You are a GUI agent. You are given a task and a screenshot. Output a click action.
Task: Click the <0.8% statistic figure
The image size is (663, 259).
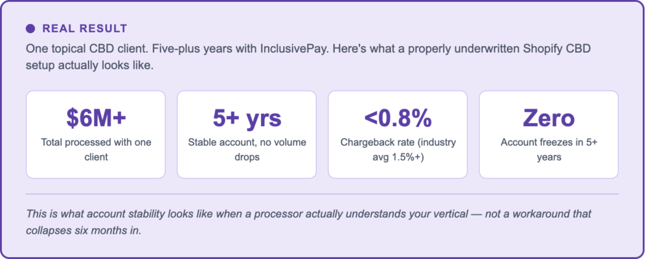coord(398,117)
